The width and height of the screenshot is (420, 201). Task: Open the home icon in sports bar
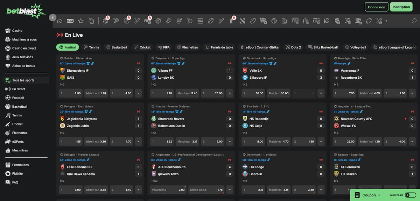tap(60, 21)
